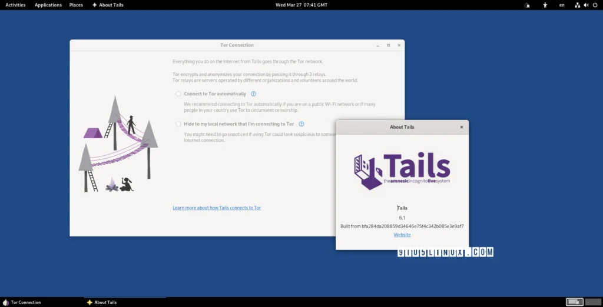The image size is (603, 307).
Task: Click the Tails logo image in About dialog
Action: pyautogui.click(x=402, y=171)
